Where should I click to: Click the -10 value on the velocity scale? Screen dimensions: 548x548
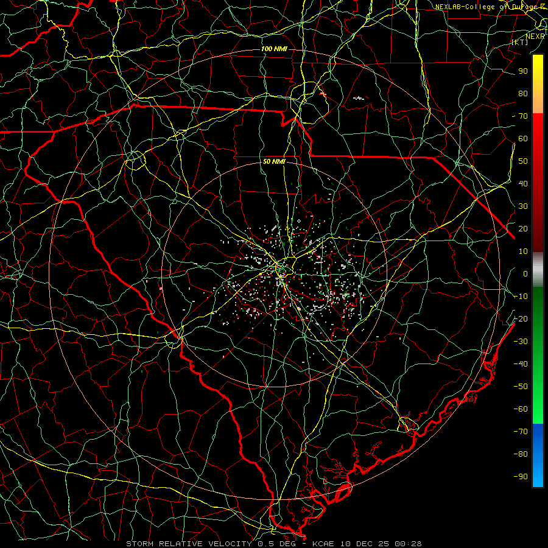(x=521, y=297)
